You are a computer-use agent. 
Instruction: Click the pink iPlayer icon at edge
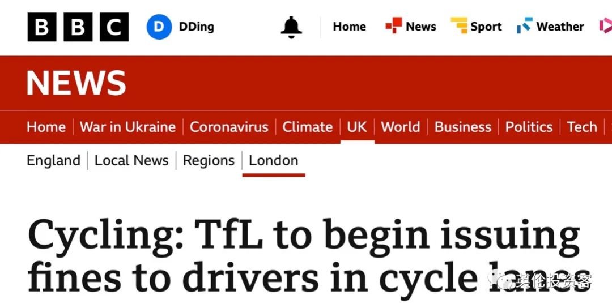point(606,25)
